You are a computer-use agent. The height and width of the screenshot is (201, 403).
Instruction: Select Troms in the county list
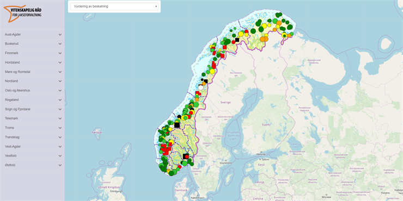pyautogui.click(x=32, y=128)
